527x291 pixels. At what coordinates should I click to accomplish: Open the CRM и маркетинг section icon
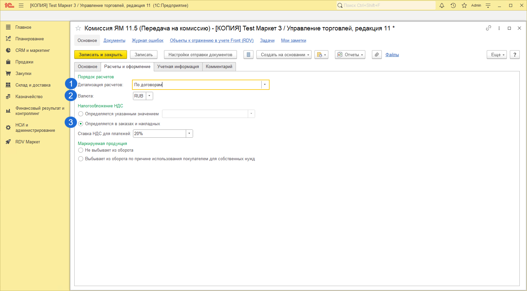point(8,51)
